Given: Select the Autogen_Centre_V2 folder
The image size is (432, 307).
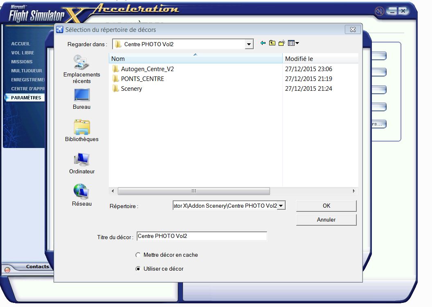Looking at the screenshot, I should click(143, 69).
